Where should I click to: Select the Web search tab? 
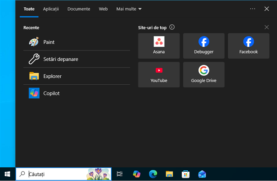[x=103, y=9]
